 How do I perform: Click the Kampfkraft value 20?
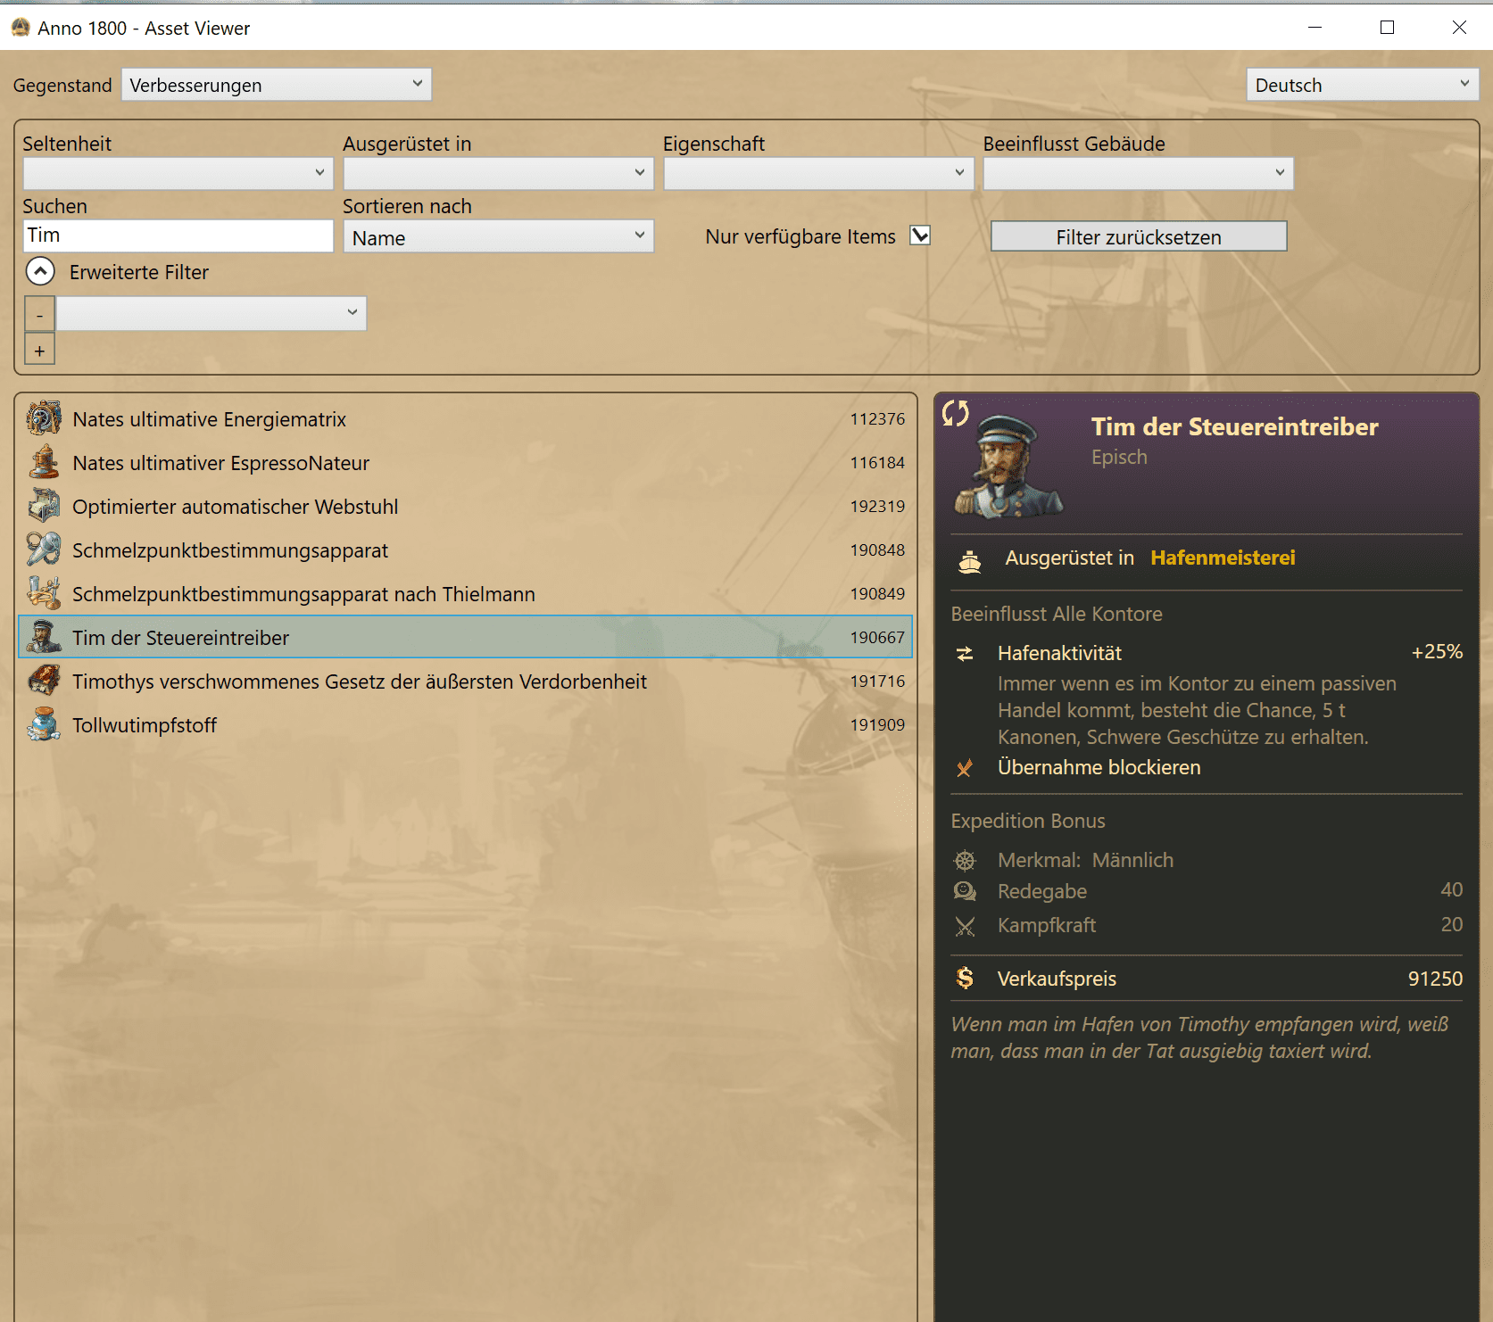1451,924
